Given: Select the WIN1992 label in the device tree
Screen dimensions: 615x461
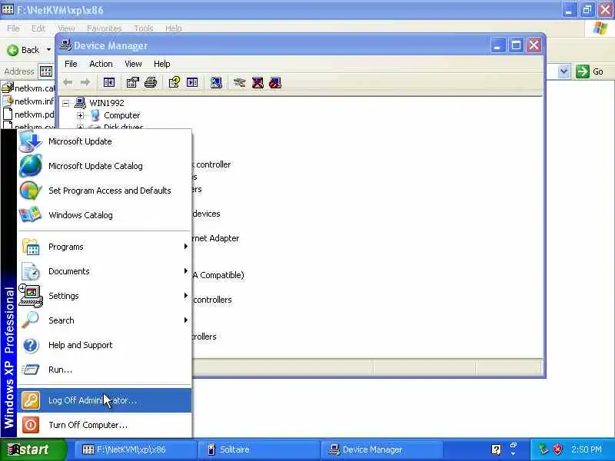Looking at the screenshot, I should [106, 103].
